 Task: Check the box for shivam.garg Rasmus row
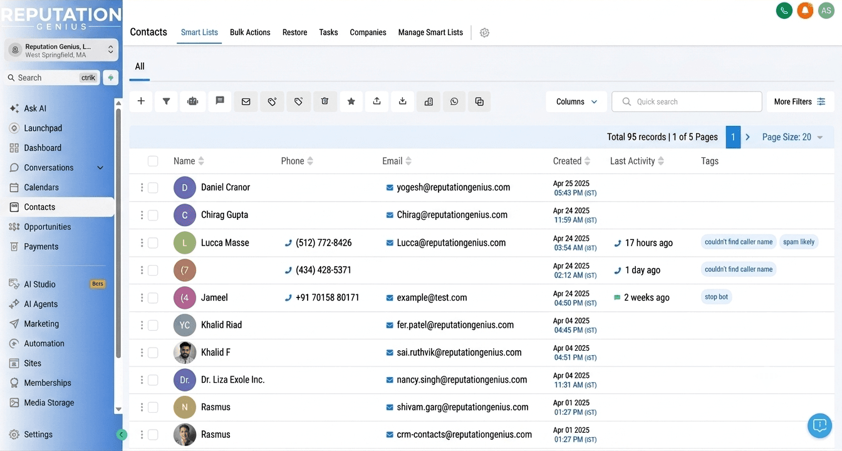click(x=153, y=407)
